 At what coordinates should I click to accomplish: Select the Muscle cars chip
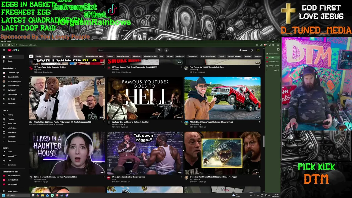tap(78, 56)
